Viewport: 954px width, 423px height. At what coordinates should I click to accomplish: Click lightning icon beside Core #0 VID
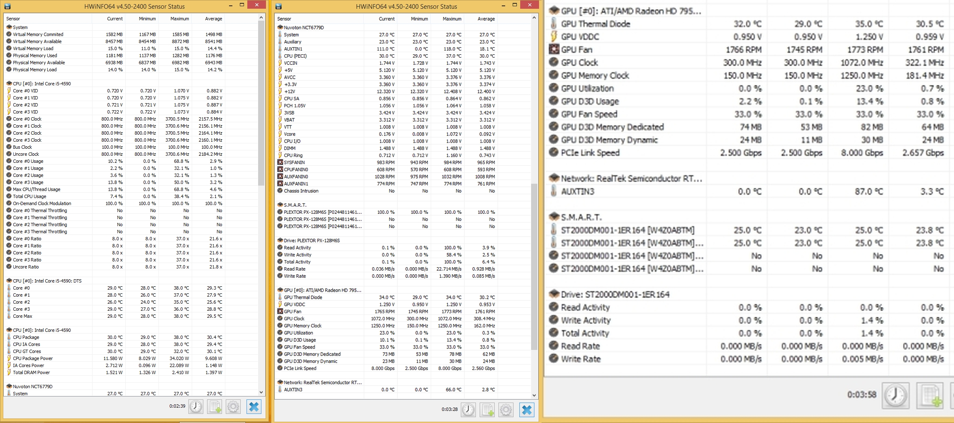click(9, 91)
